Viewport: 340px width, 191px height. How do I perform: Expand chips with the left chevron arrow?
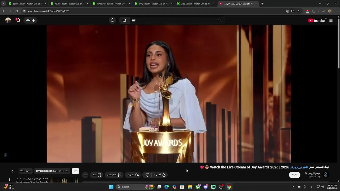coord(12,171)
